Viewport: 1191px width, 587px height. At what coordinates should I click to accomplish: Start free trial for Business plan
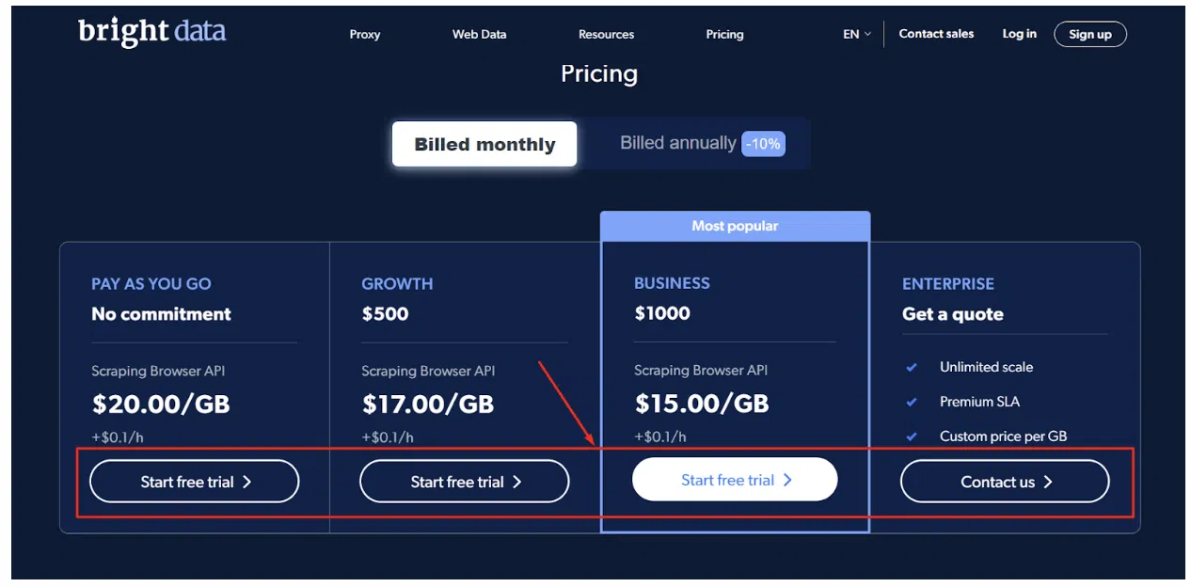(x=735, y=480)
